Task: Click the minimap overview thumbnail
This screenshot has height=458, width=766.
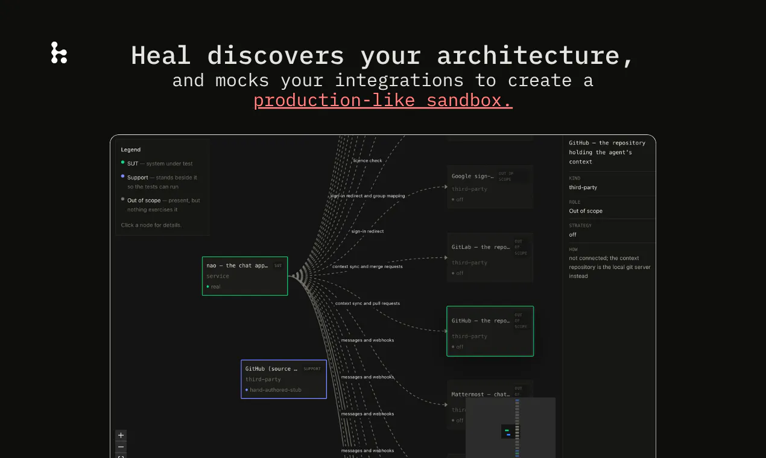Action: click(x=510, y=427)
